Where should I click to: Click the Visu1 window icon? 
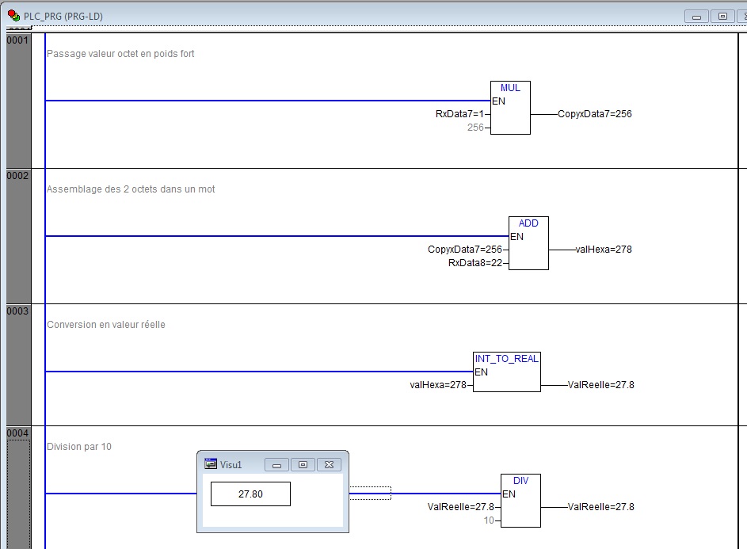tap(211, 464)
